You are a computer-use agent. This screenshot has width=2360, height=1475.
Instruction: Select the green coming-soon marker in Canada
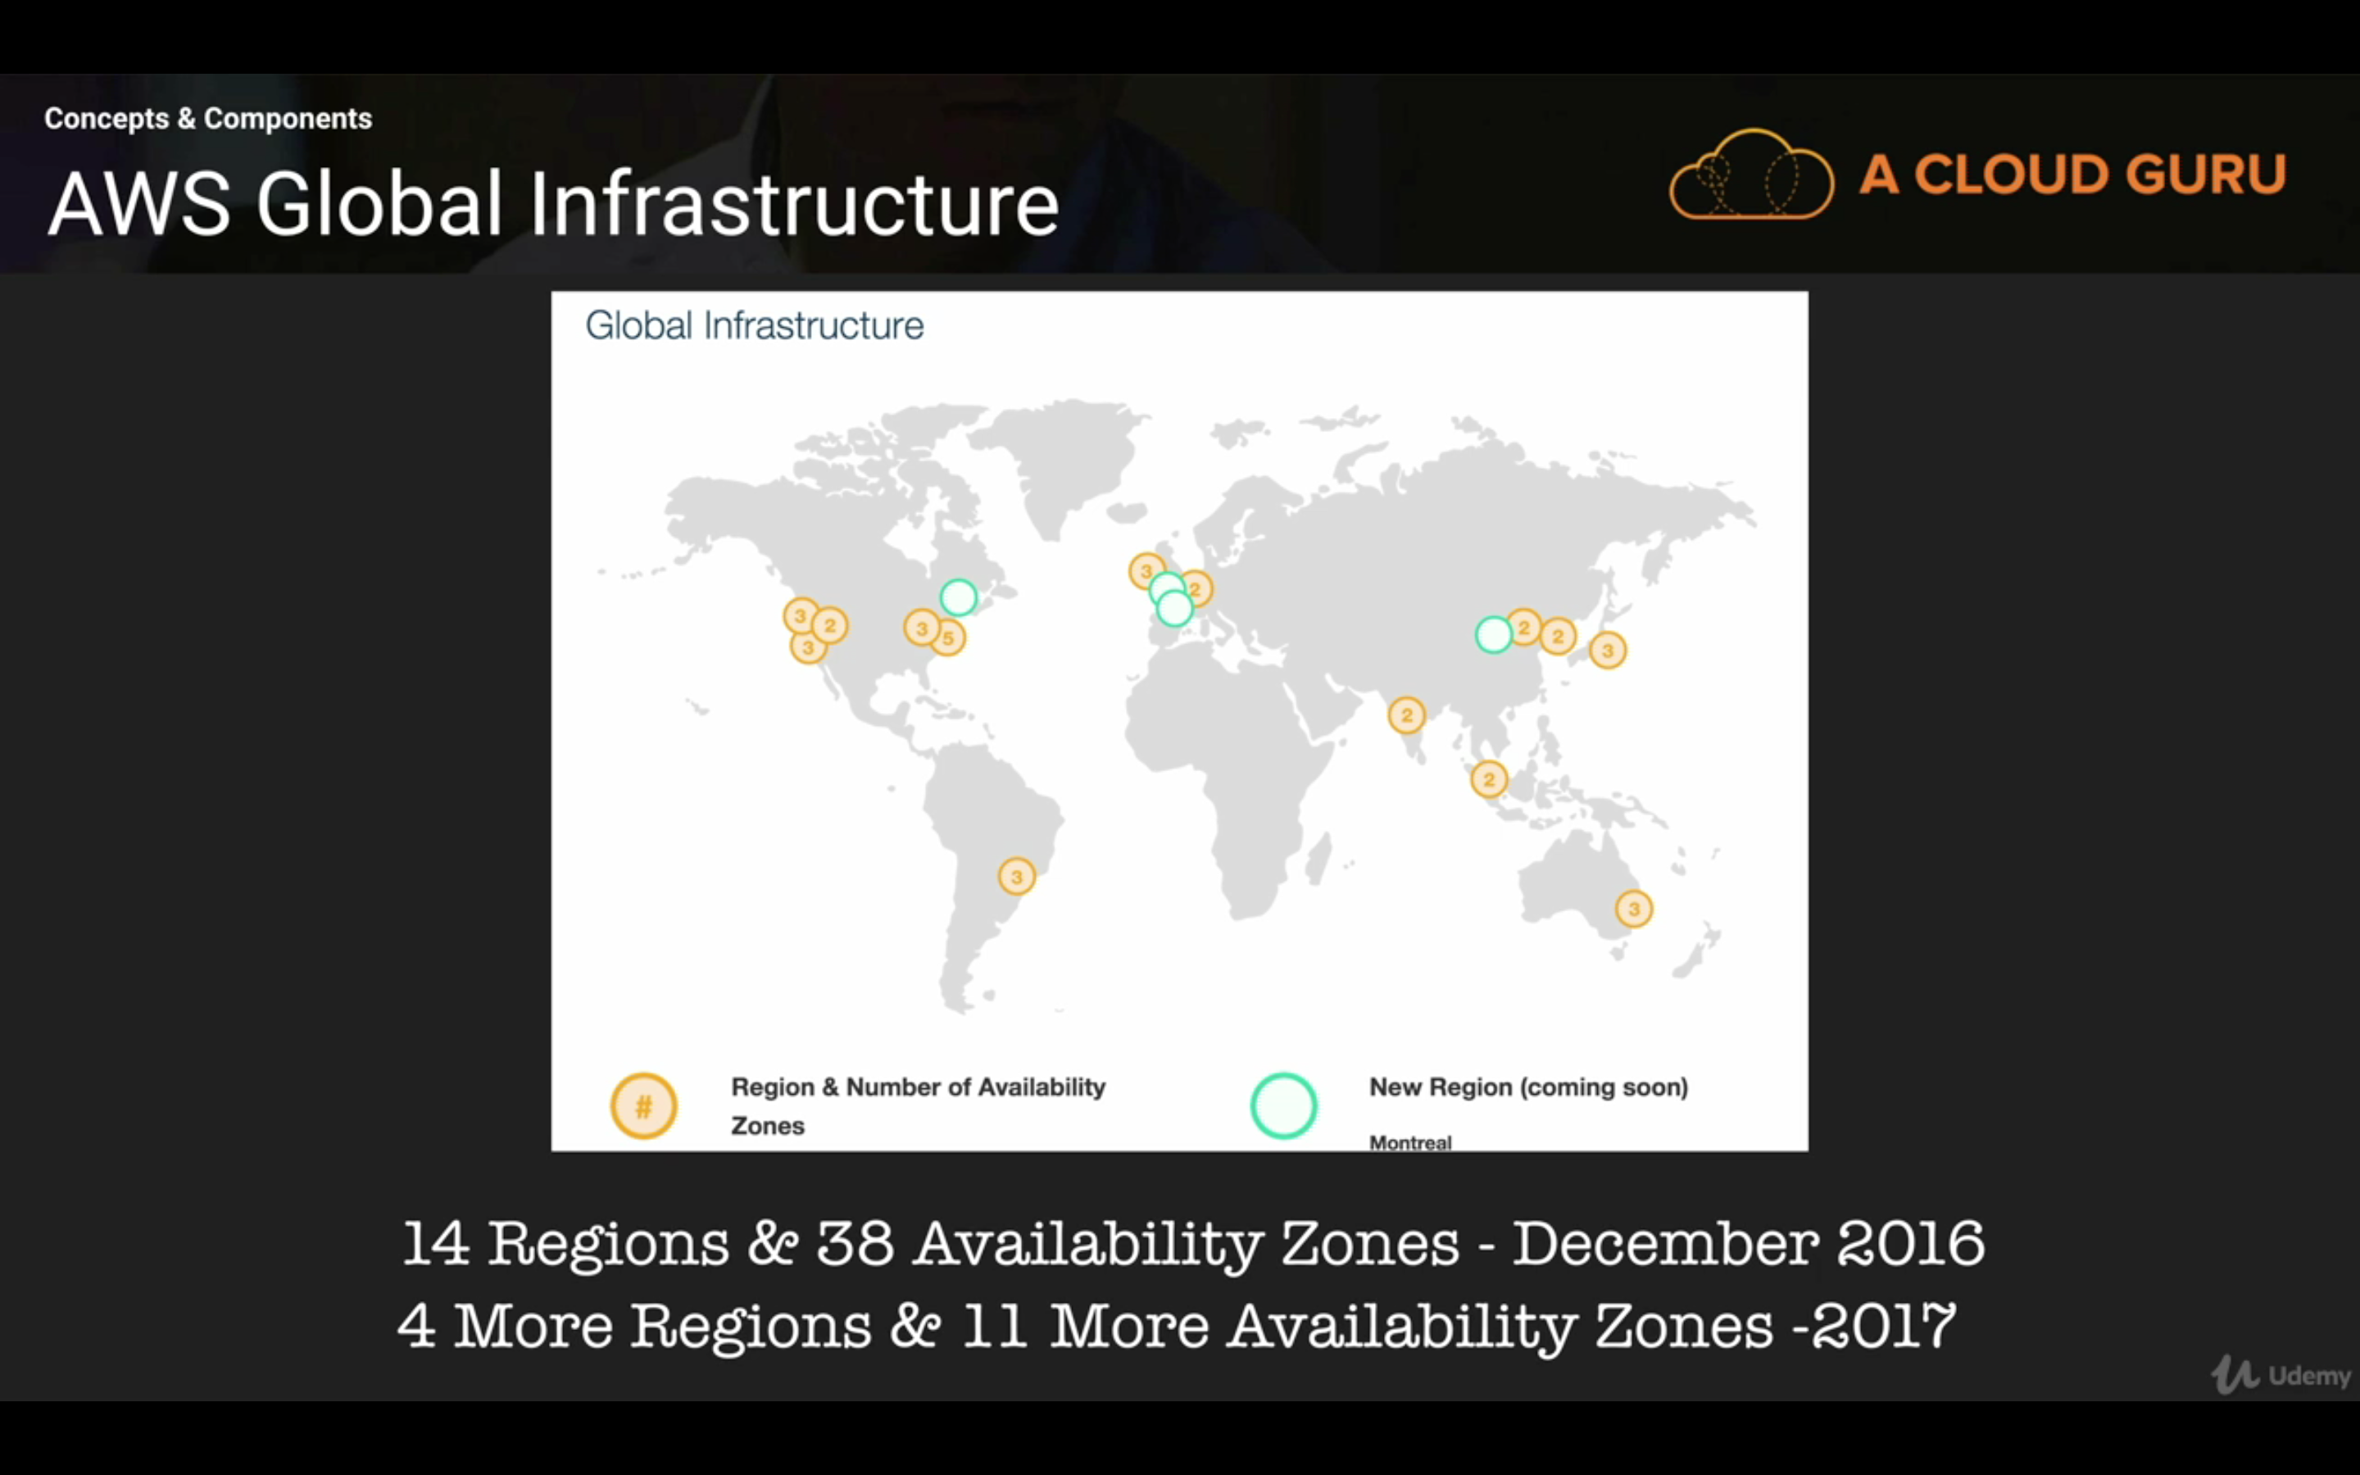(958, 597)
